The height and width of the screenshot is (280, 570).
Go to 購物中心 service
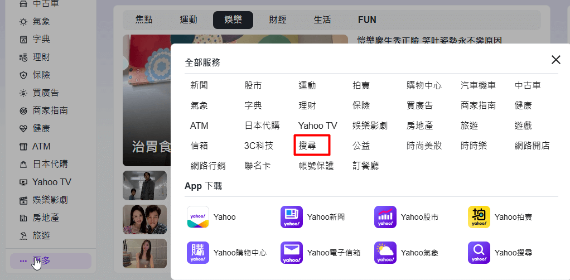pyautogui.click(x=424, y=86)
